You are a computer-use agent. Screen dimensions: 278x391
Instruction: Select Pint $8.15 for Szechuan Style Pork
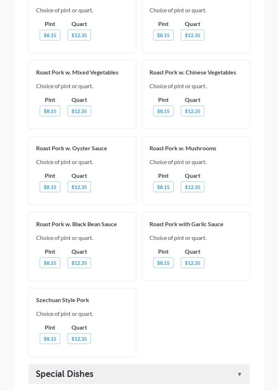50,339
